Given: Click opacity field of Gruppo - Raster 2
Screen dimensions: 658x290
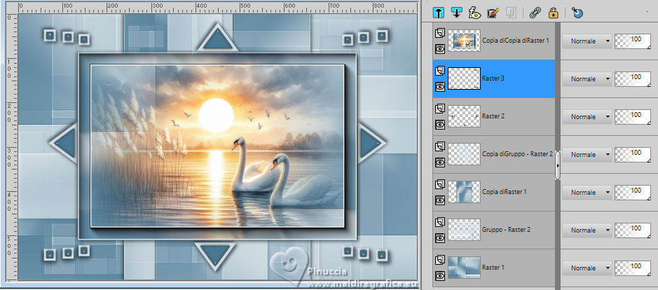Looking at the screenshot, I should click(633, 230).
